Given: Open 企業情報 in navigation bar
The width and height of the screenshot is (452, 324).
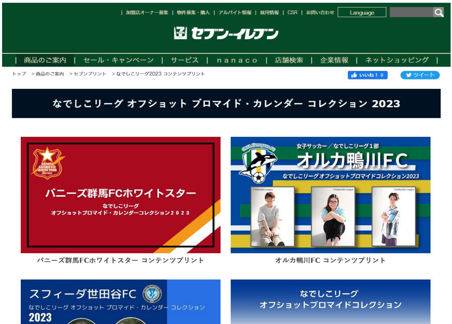Looking at the screenshot, I should point(334,60).
